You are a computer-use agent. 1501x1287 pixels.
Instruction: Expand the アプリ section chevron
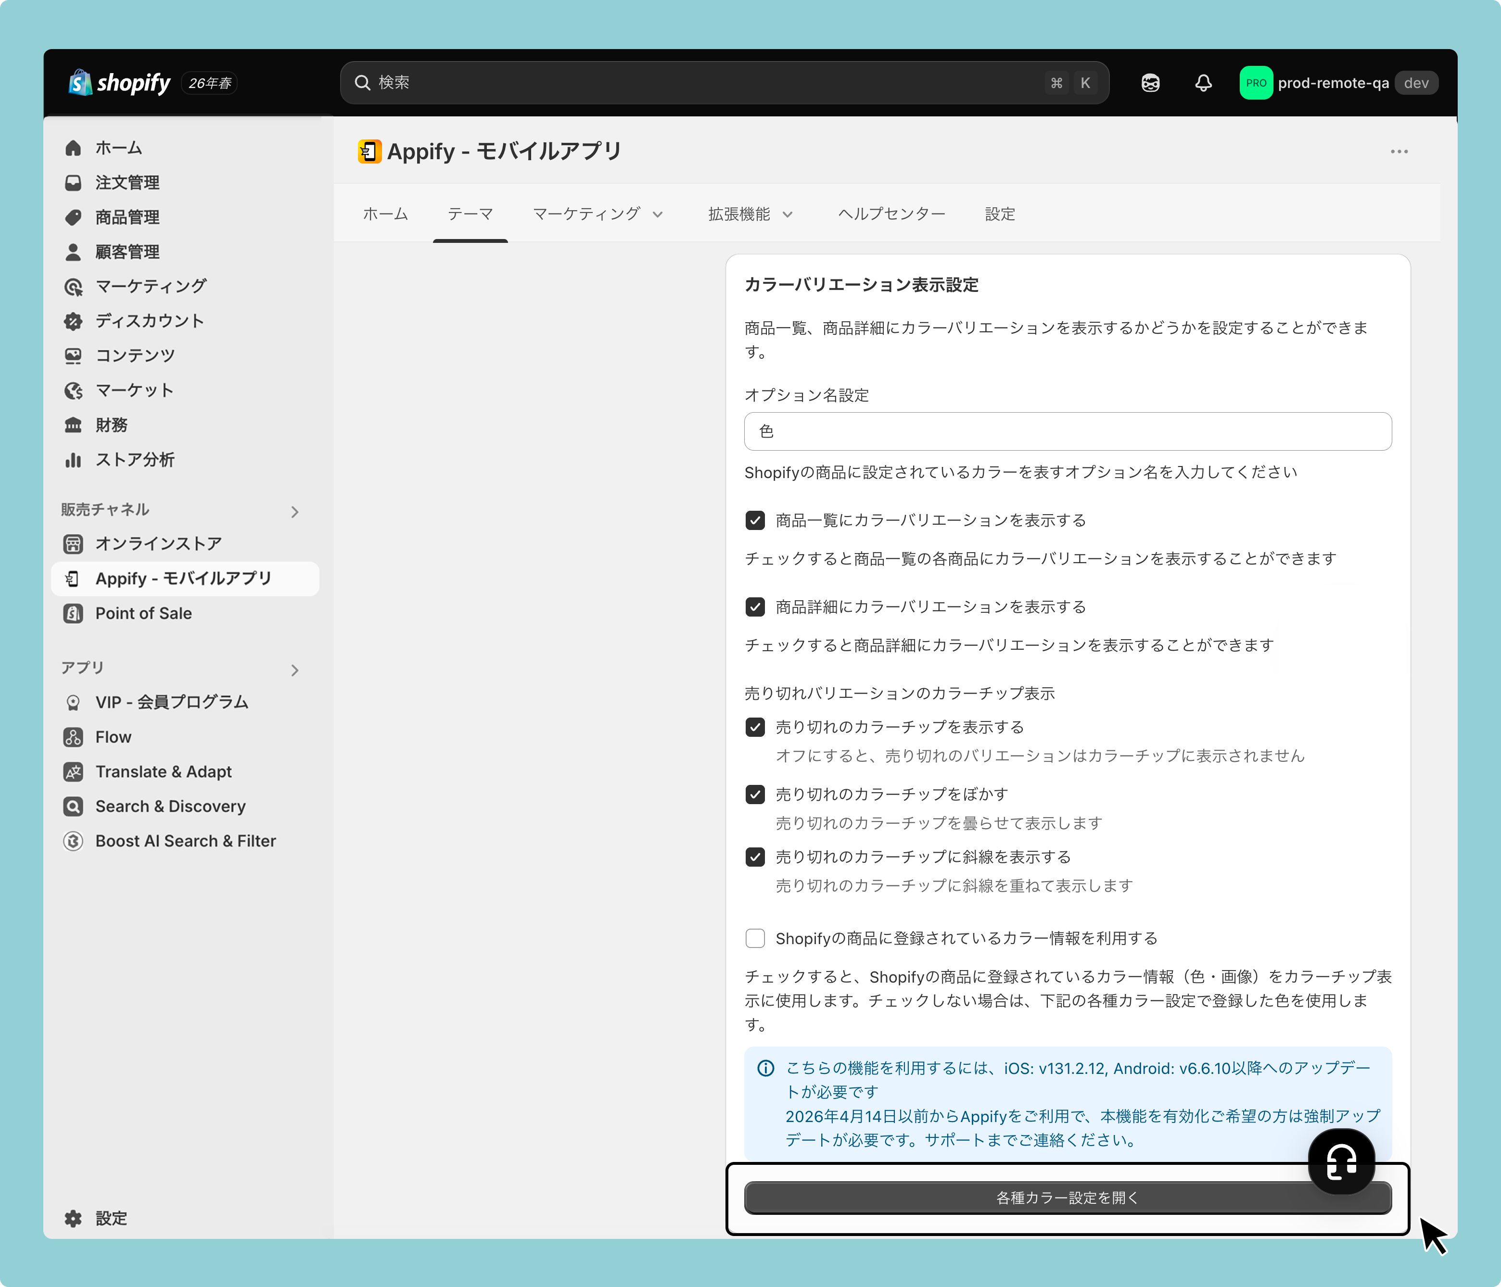pos(295,670)
